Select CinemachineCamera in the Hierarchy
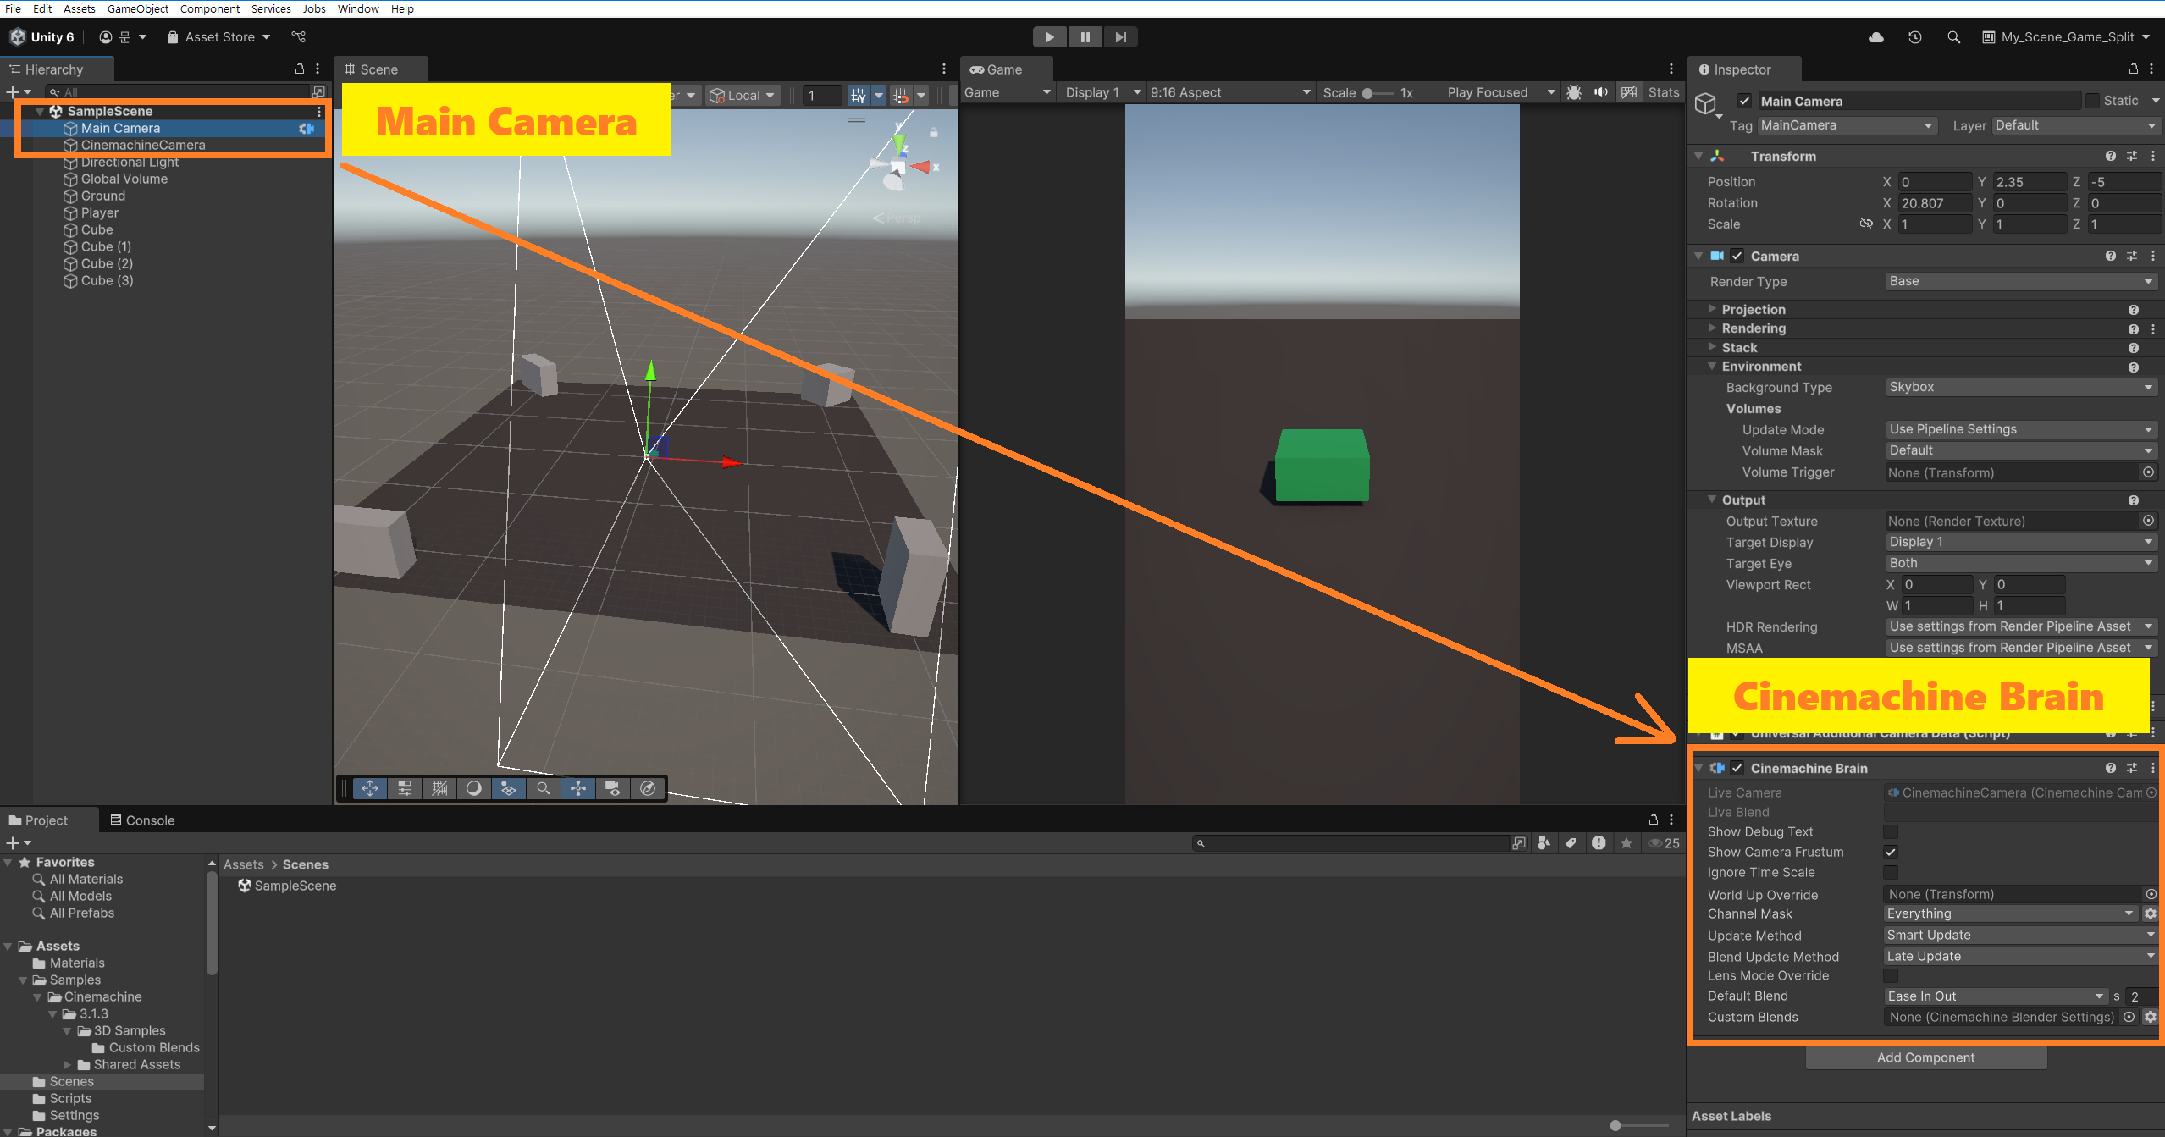The height and width of the screenshot is (1137, 2165). (143, 145)
